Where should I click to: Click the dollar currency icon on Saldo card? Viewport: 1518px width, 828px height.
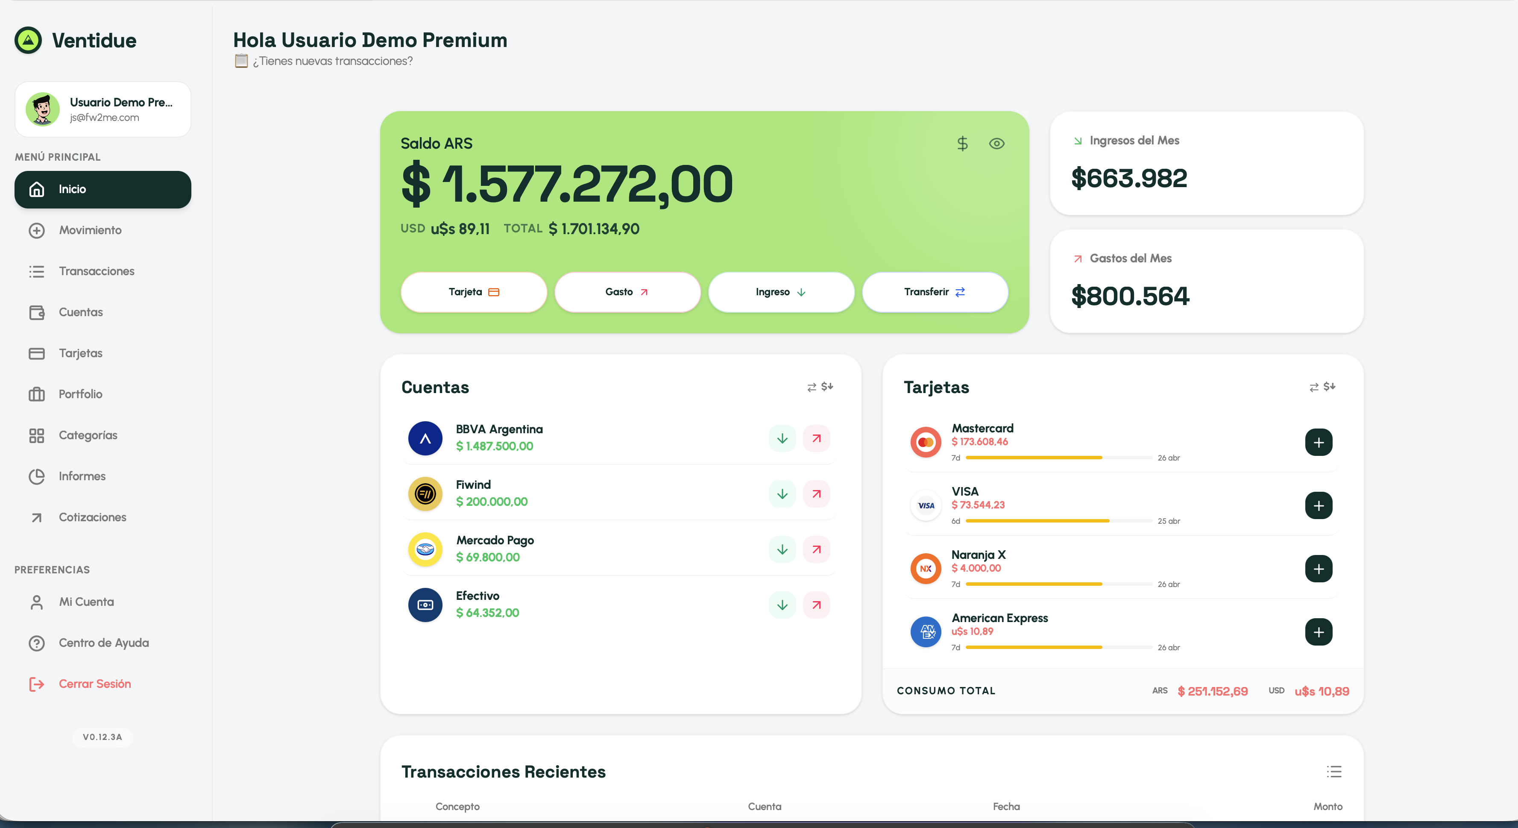click(962, 144)
